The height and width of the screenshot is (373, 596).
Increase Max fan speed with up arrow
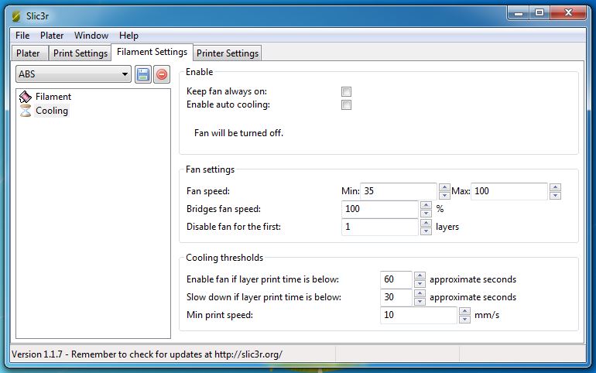click(555, 187)
